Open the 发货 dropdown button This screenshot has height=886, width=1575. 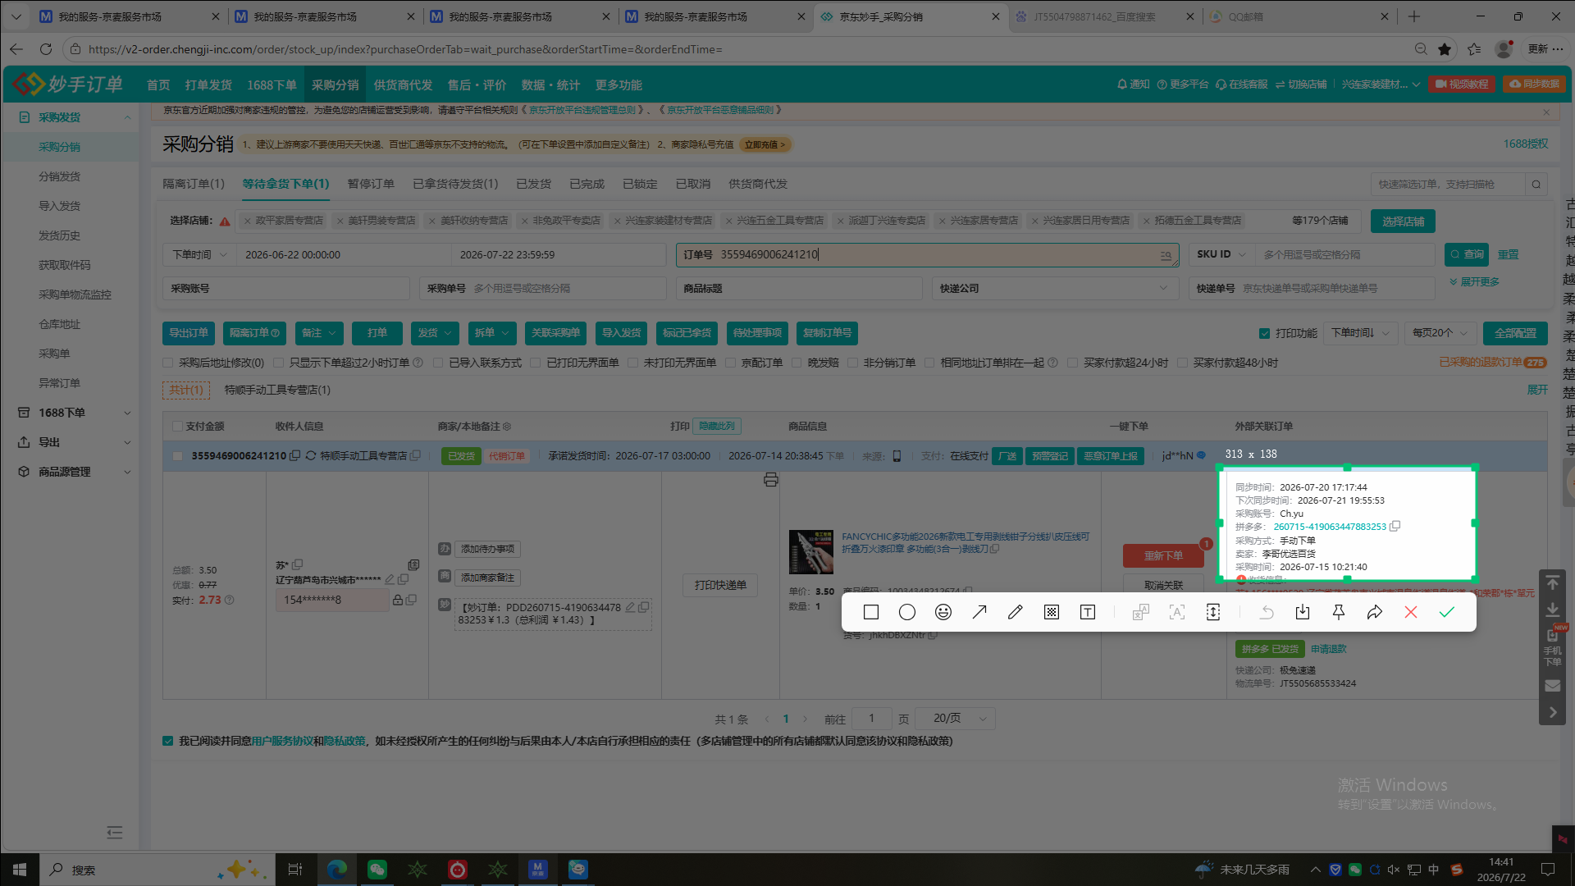point(435,333)
